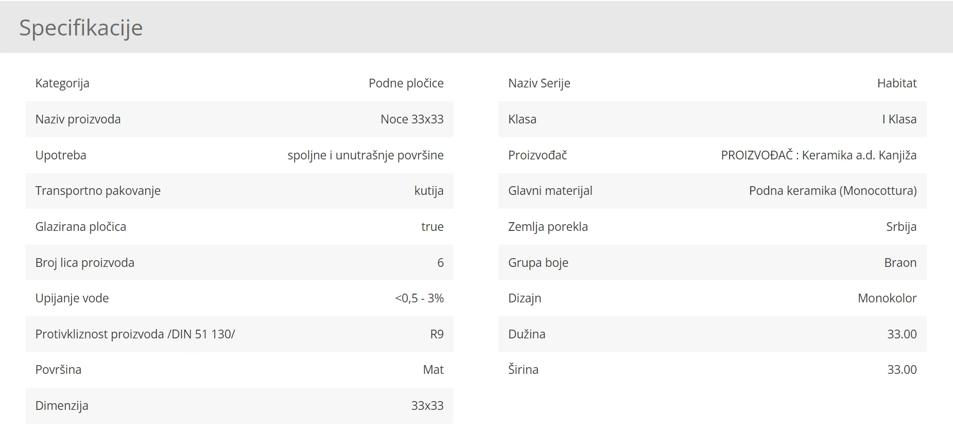This screenshot has height=433, width=953.
Task: Click the Podne pločice category value
Action: tap(406, 83)
